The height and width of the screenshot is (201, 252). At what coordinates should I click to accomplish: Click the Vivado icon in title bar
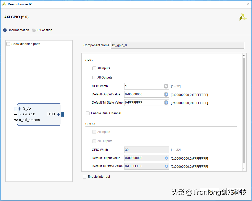click(x=4, y=4)
